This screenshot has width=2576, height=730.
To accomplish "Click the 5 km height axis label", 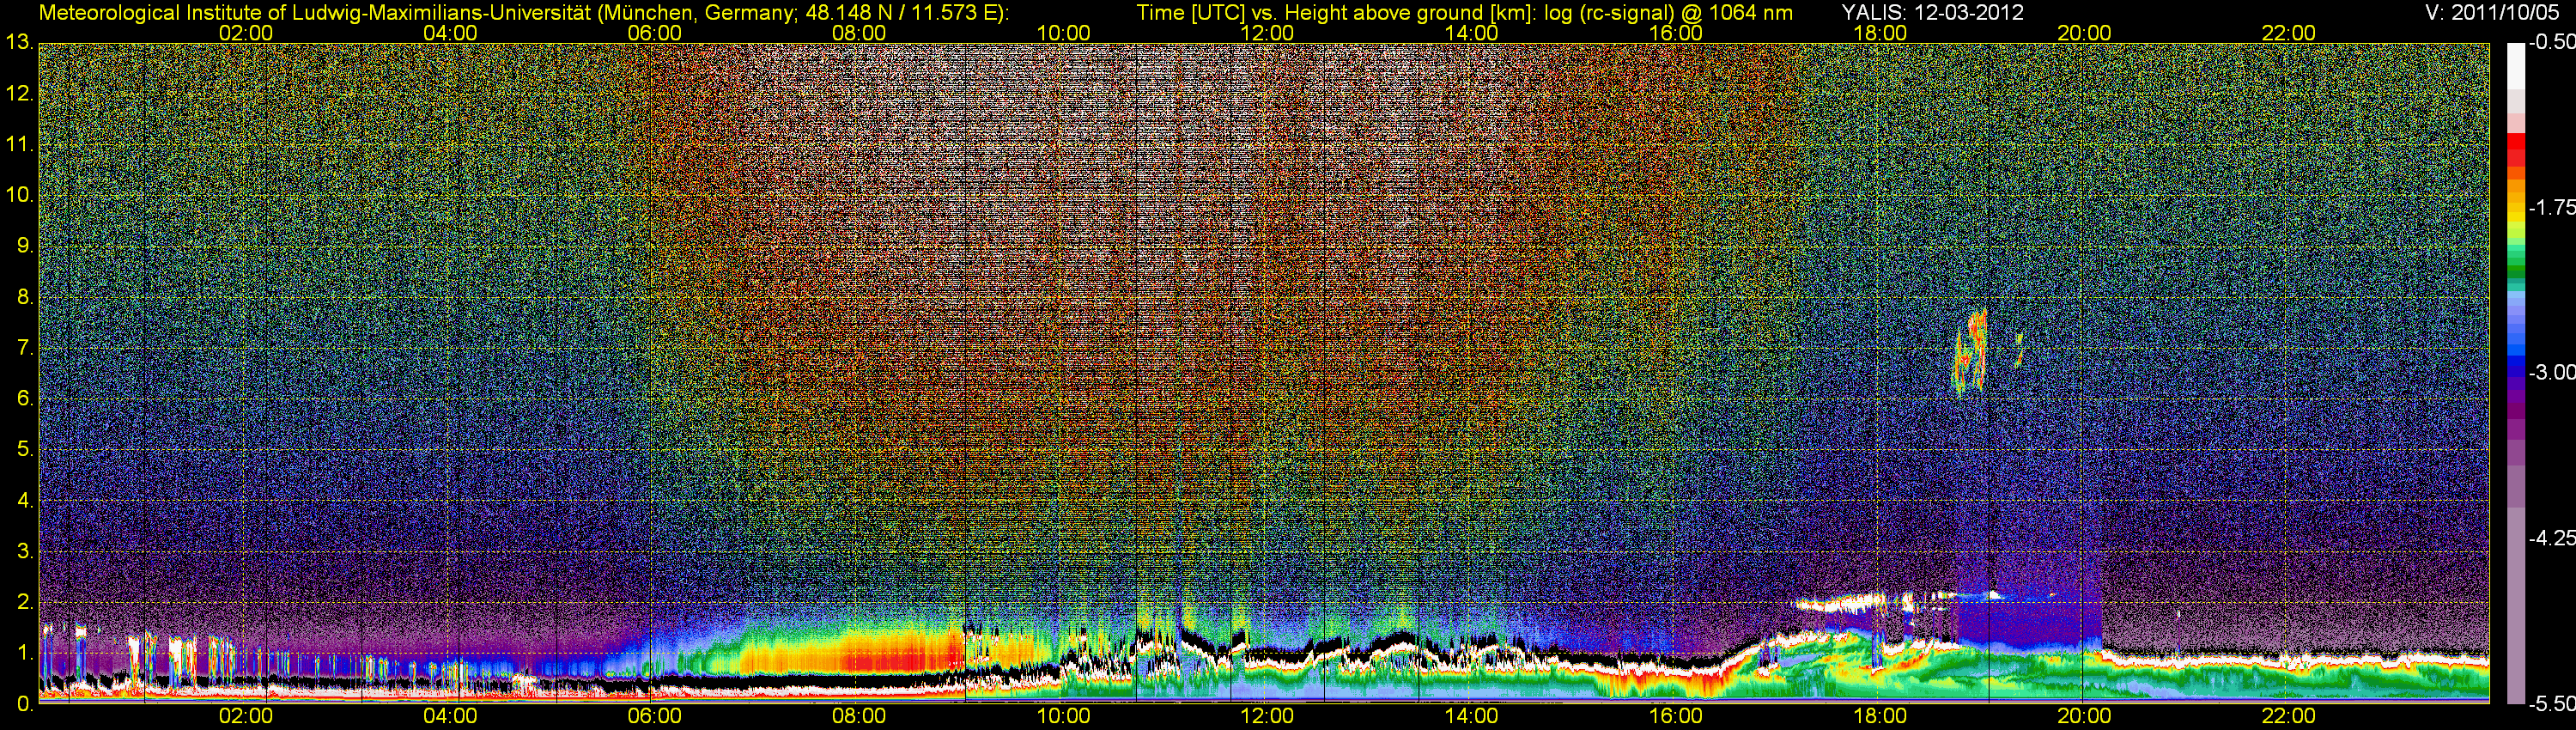I will pyautogui.click(x=25, y=449).
